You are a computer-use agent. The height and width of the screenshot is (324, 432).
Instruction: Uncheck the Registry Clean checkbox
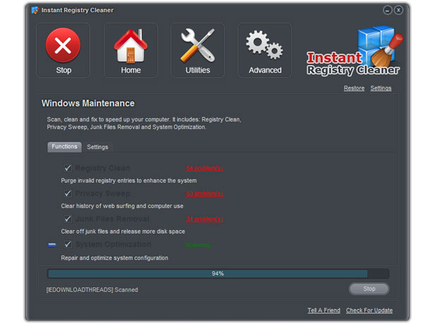68,168
